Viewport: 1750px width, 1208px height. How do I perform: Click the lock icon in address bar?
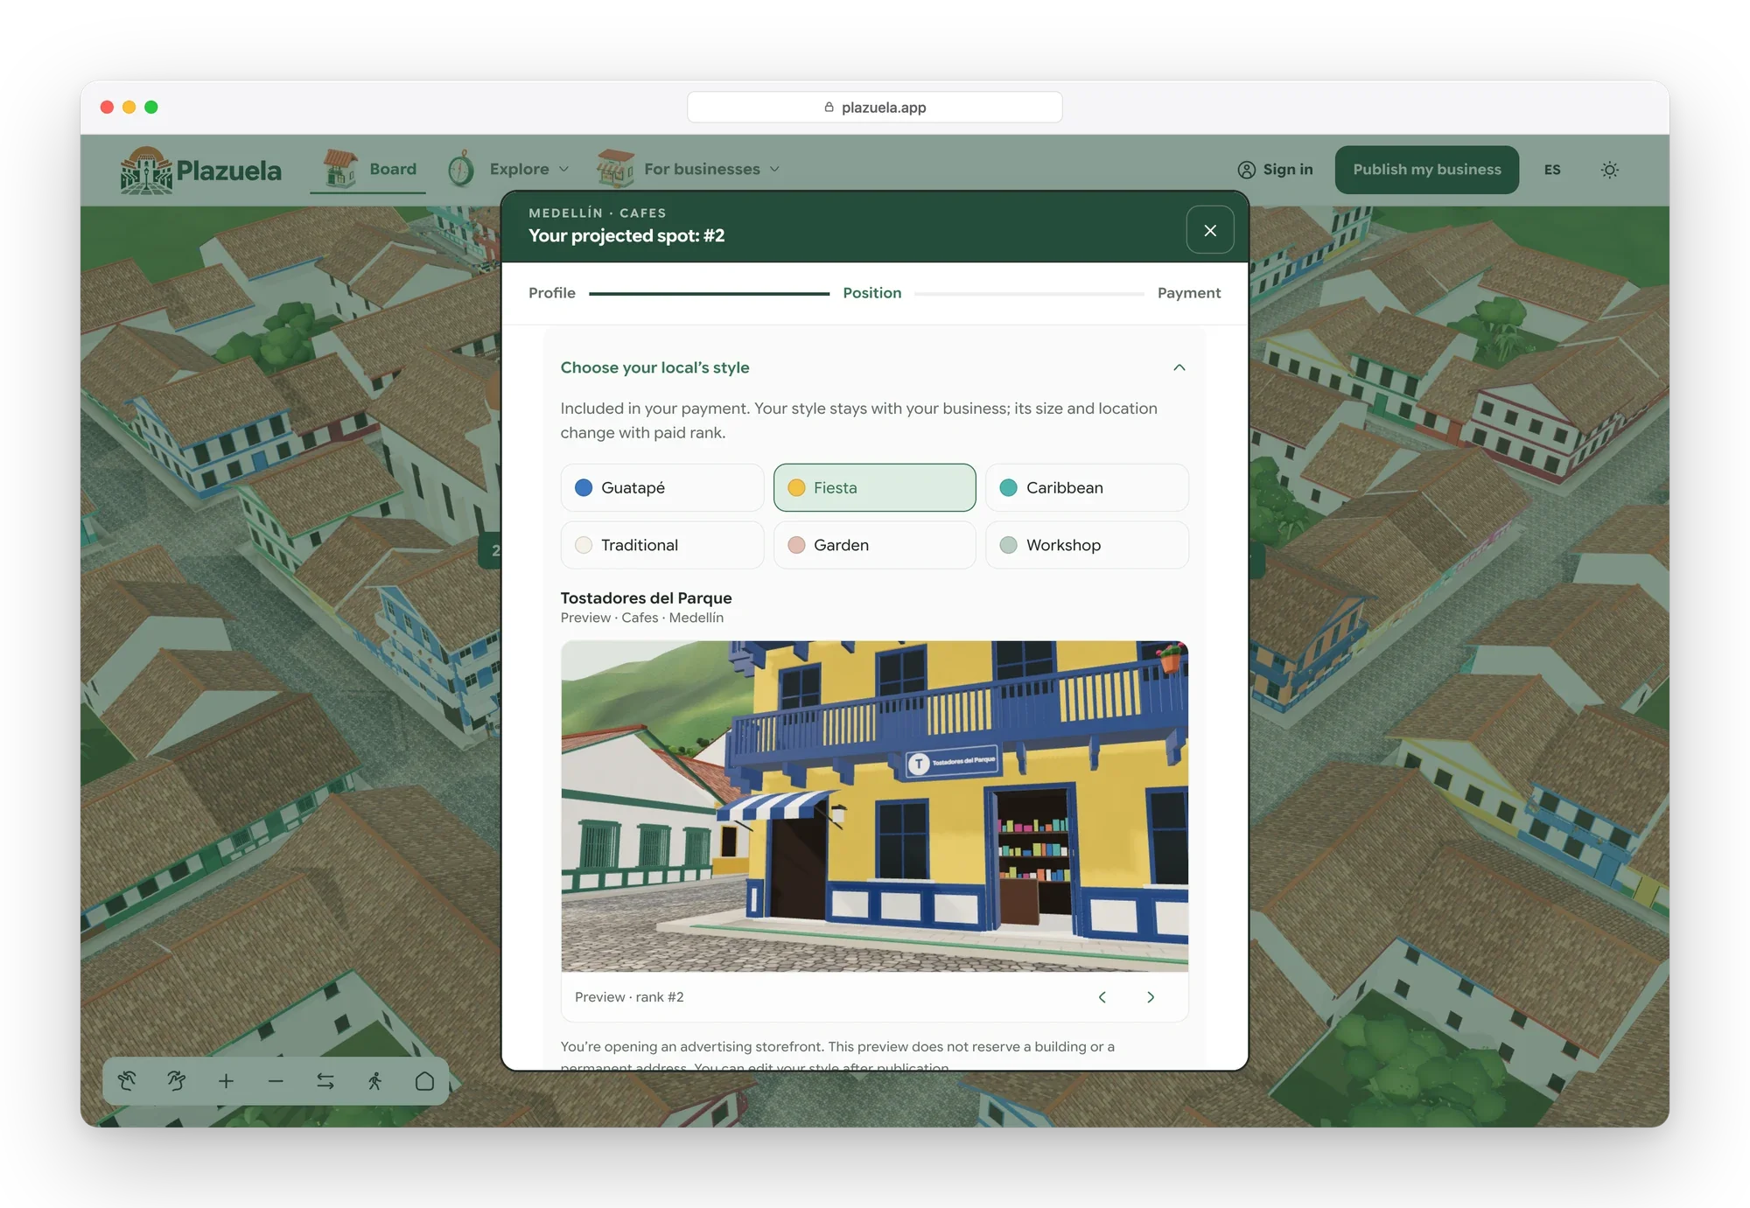829,107
